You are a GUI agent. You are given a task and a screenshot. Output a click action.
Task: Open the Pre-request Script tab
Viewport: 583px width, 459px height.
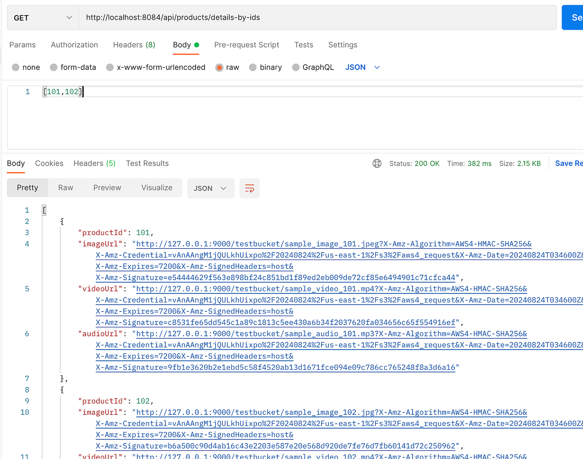pos(247,45)
